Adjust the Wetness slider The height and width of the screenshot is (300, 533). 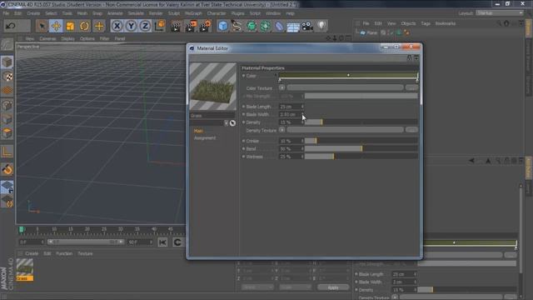click(361, 157)
